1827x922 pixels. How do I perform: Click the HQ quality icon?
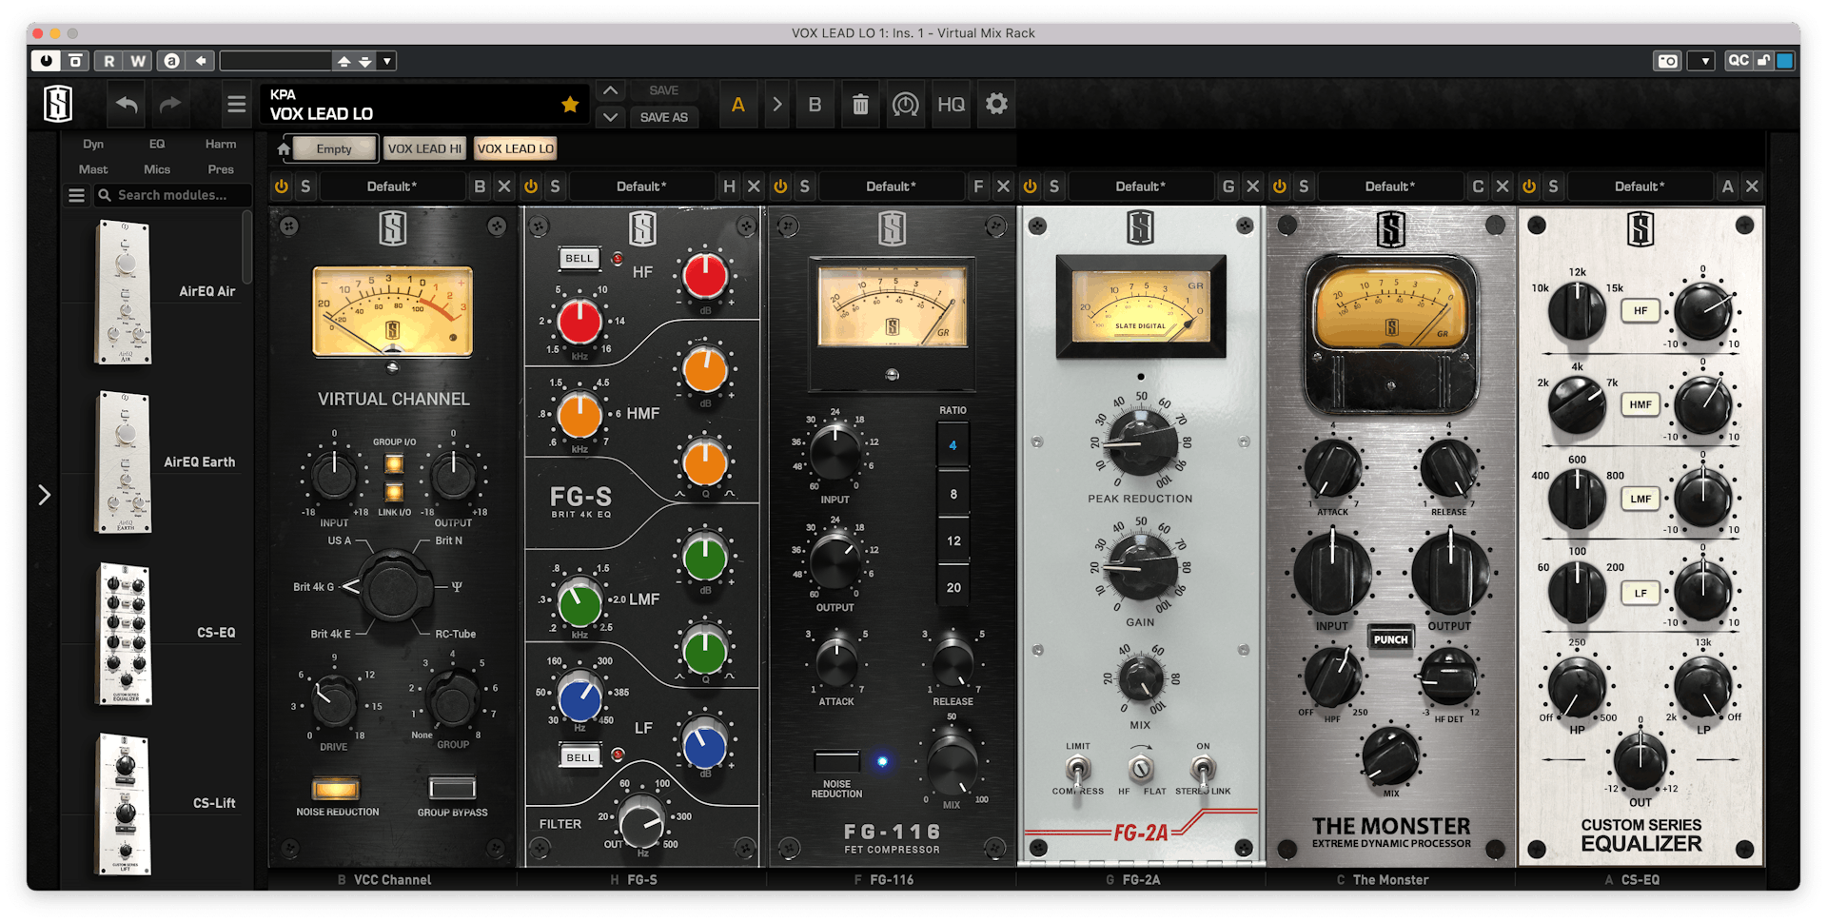950,105
